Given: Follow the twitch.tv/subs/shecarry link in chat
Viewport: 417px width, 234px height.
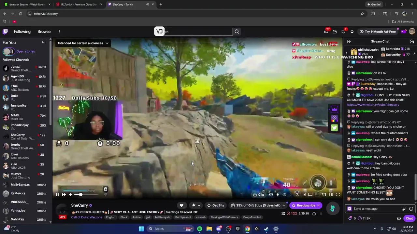Looking at the screenshot, I should coord(373,105).
